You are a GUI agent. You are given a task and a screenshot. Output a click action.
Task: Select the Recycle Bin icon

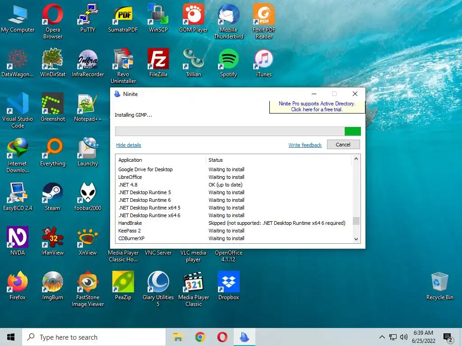(439, 285)
